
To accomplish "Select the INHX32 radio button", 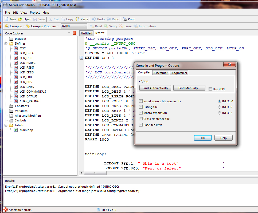I will [x=219, y=113].
